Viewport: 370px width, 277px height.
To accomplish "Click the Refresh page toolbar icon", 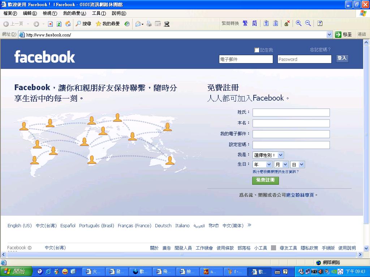I will [x=59, y=24].
